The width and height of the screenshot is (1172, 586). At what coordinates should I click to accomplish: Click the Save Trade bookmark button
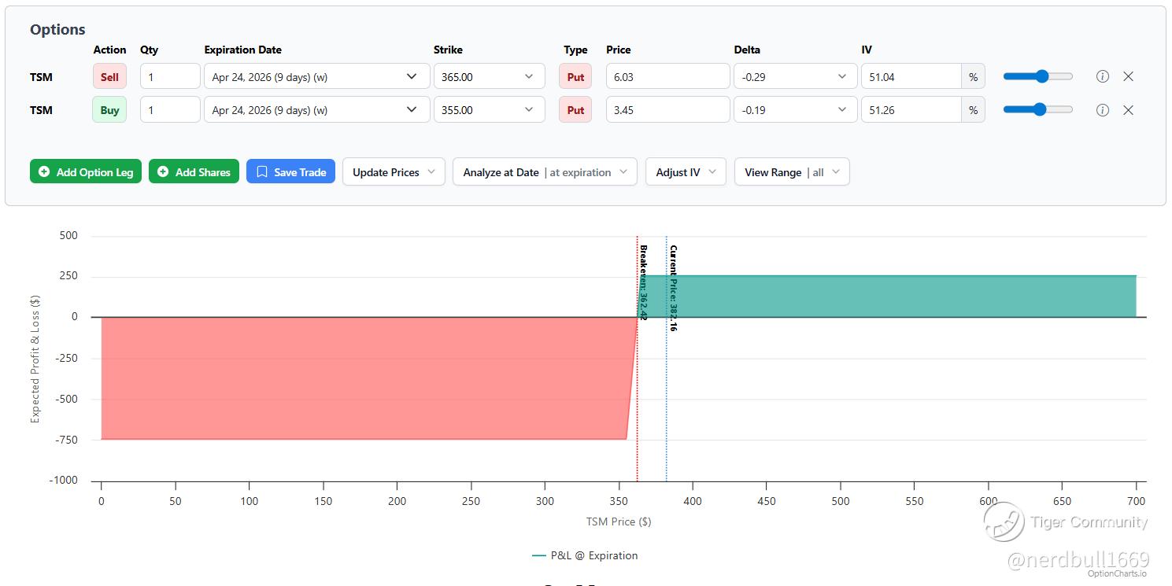(x=291, y=172)
